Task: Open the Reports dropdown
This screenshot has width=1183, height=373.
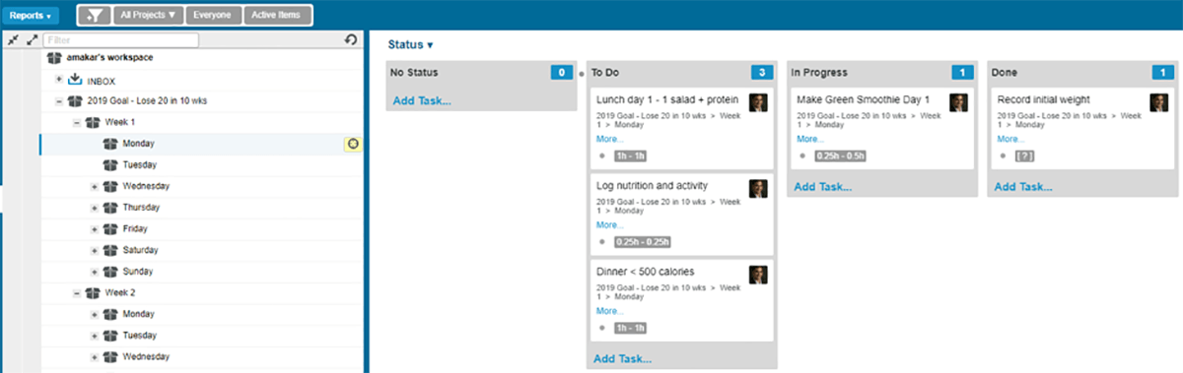Action: click(30, 16)
